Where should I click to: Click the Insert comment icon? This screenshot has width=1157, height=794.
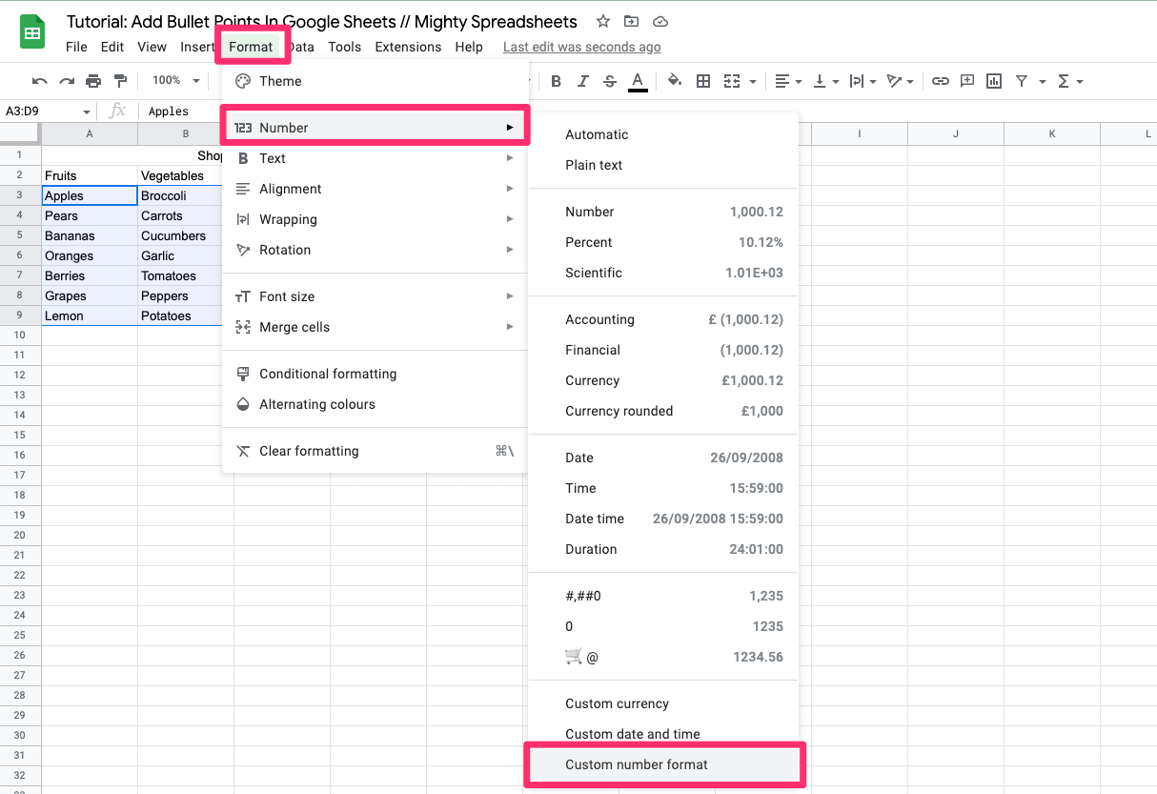click(x=967, y=81)
